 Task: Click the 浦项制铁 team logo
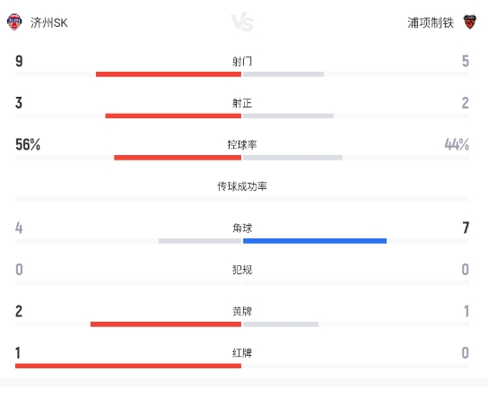coord(470,22)
